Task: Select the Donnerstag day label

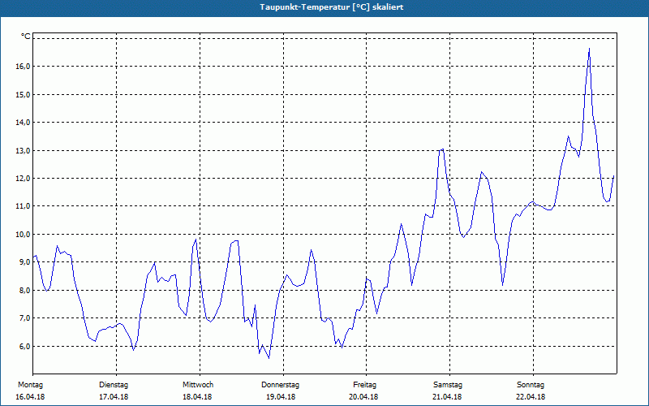Action: click(280, 385)
